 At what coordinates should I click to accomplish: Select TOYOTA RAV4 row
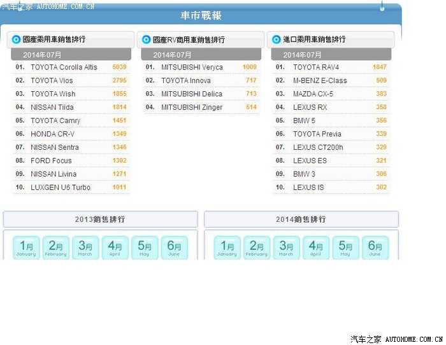coord(331,67)
